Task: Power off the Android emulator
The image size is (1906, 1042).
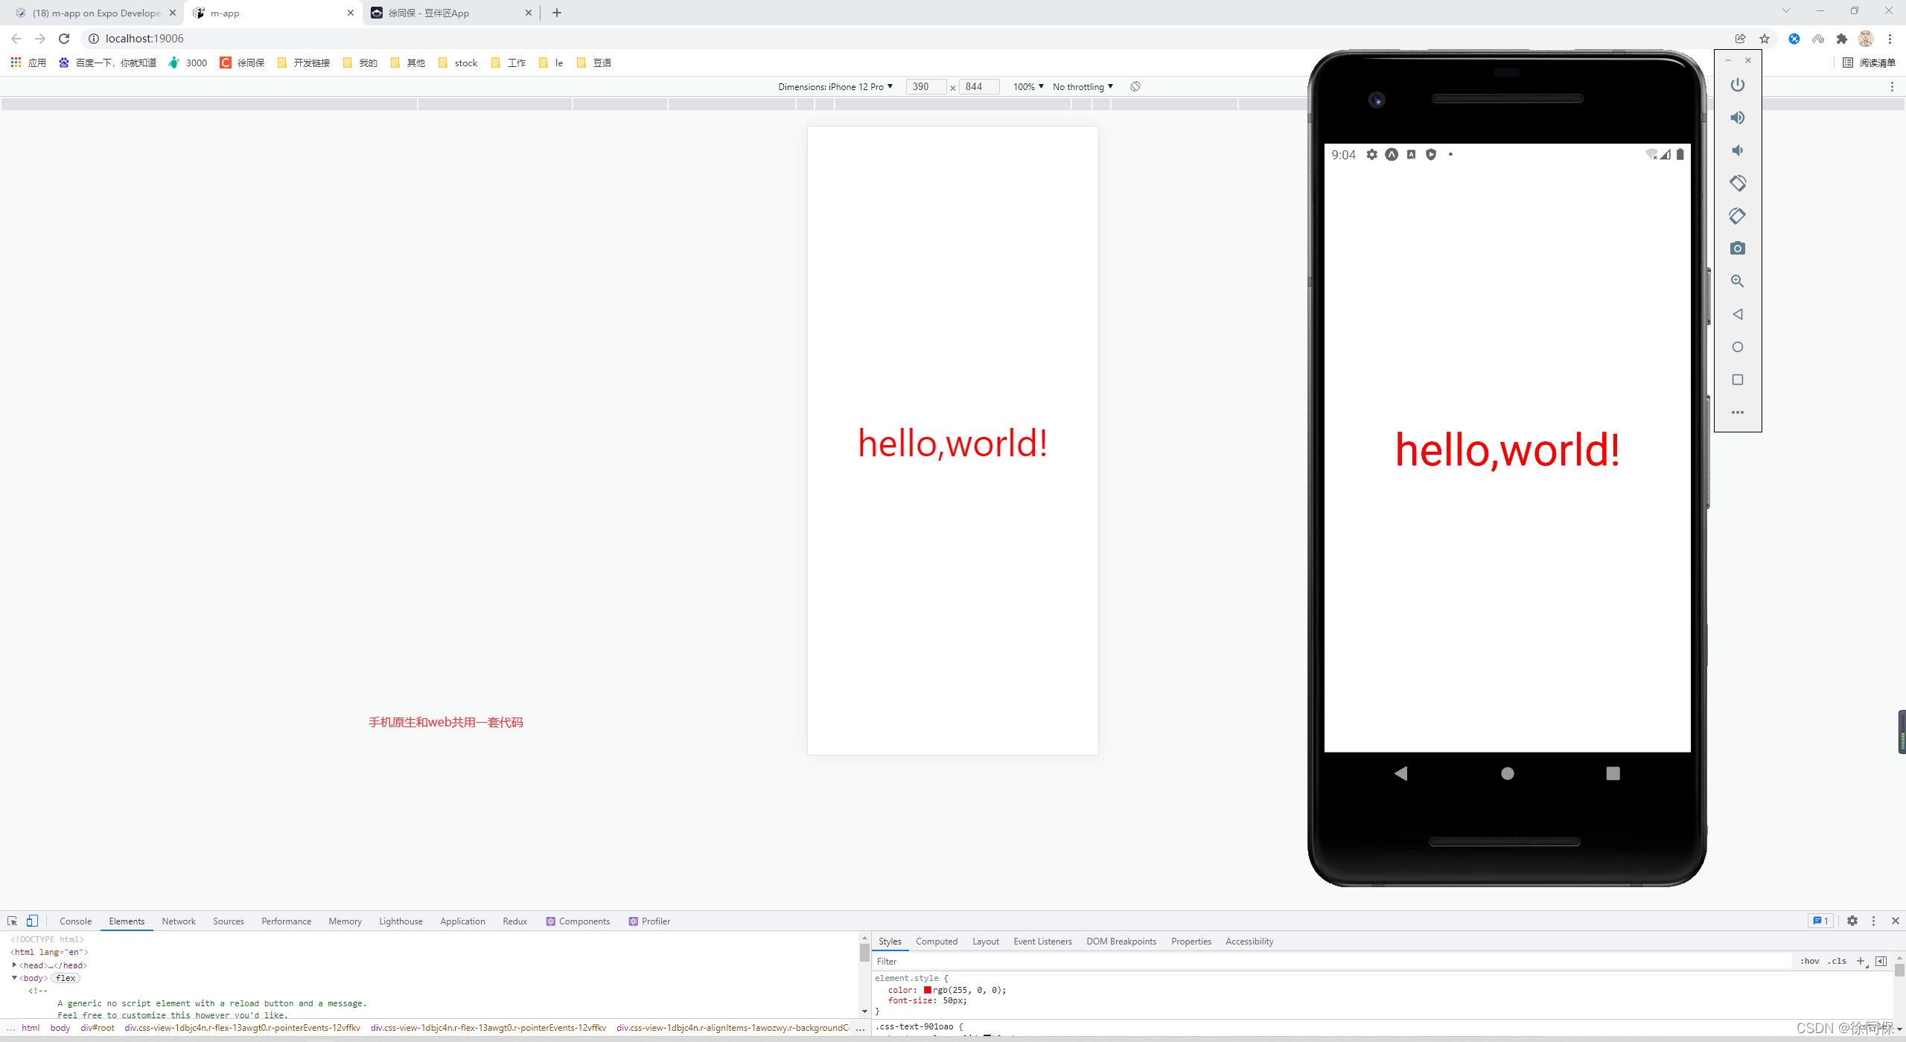Action: pyautogui.click(x=1738, y=84)
